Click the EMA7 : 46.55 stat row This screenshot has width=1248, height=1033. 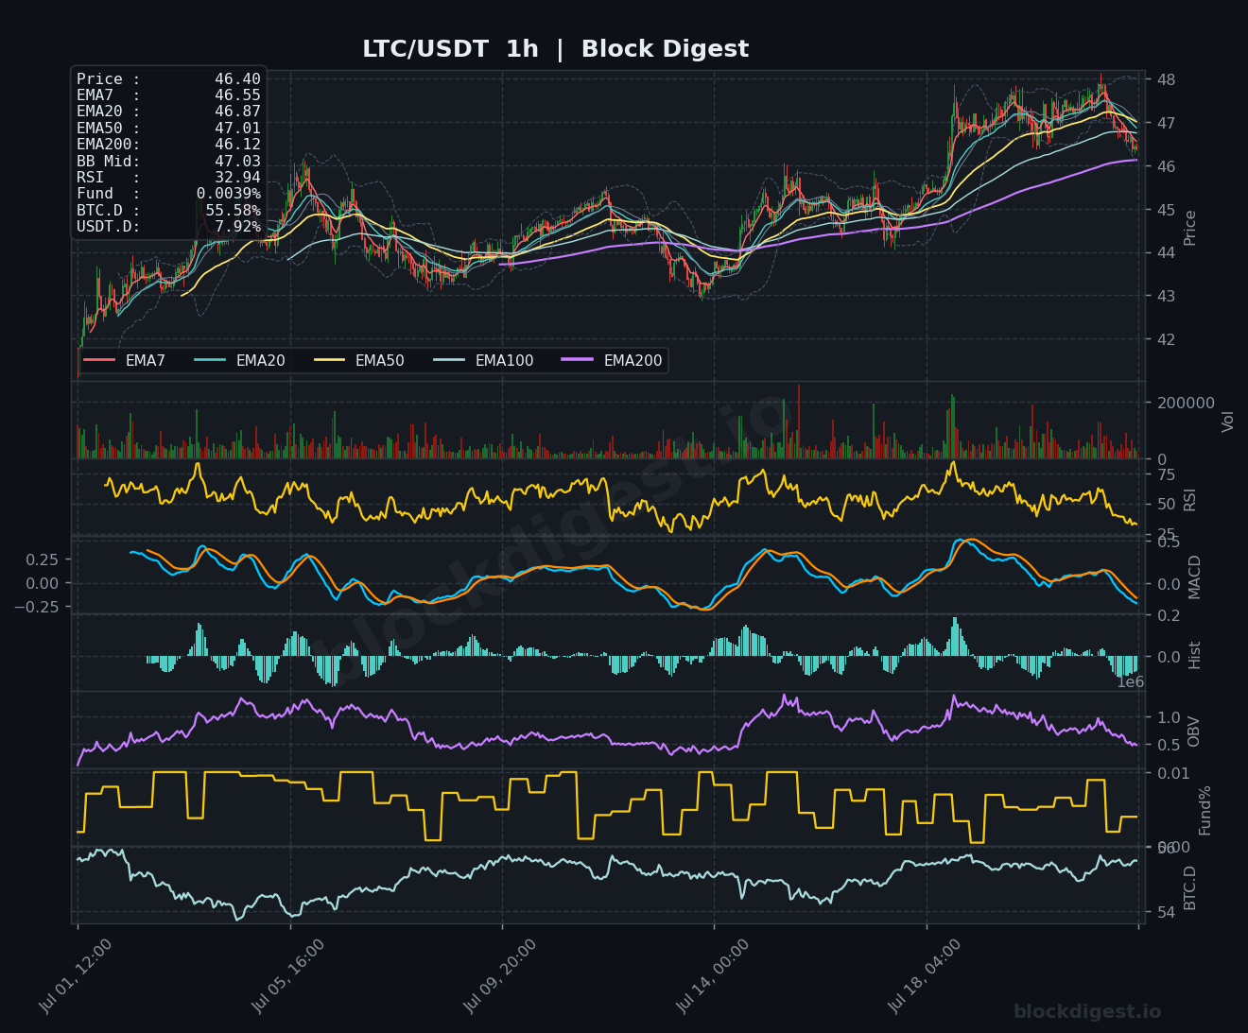168,95
